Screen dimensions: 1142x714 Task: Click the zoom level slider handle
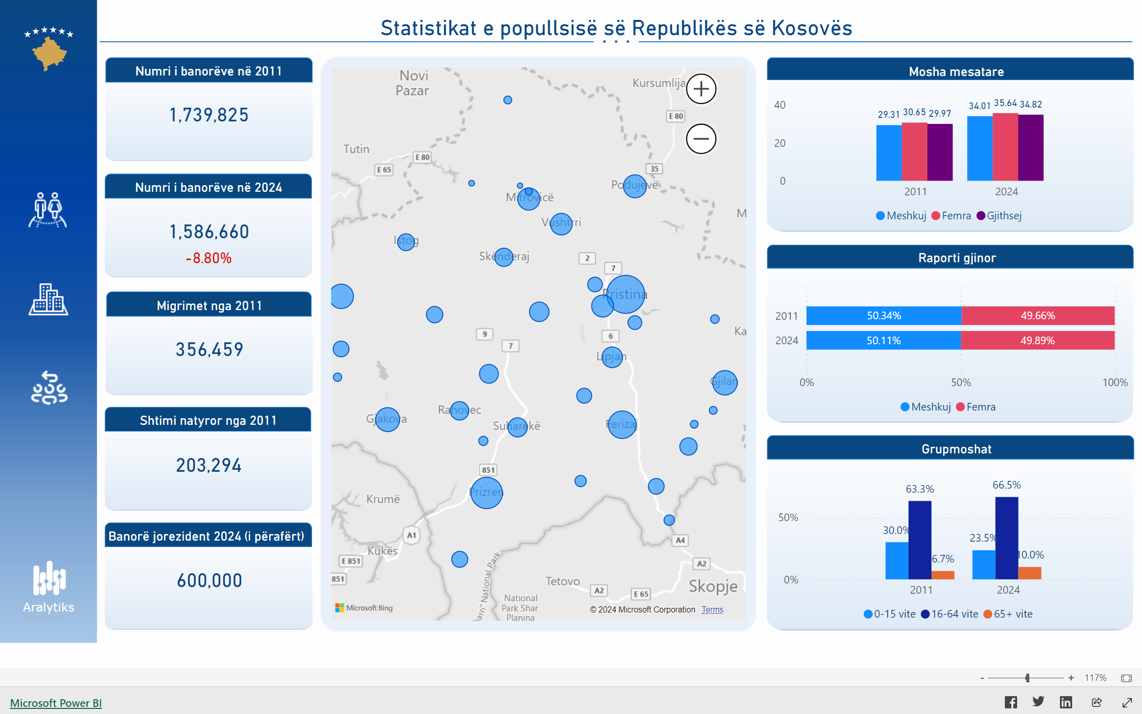(1027, 678)
